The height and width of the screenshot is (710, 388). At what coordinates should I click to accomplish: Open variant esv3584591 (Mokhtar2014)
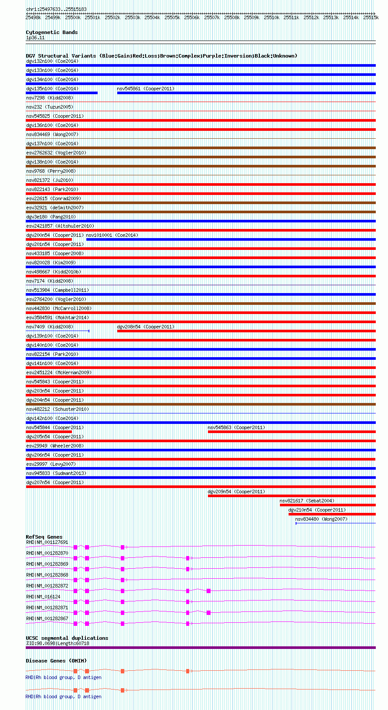click(x=58, y=317)
